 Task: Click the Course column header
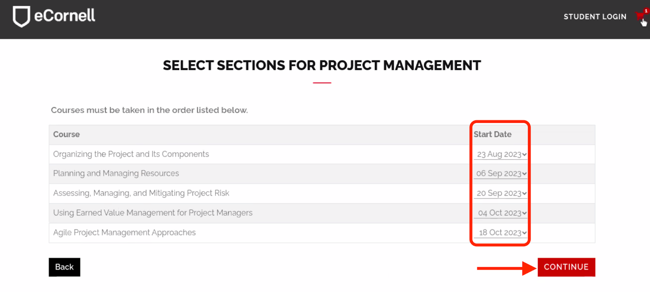coord(66,135)
